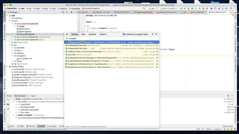Open the Logcat tool window button
The width and height of the screenshot is (239, 134).
click(x=52, y=126)
